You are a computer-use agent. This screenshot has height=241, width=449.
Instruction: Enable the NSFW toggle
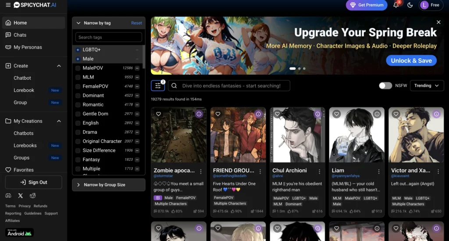pos(385,86)
